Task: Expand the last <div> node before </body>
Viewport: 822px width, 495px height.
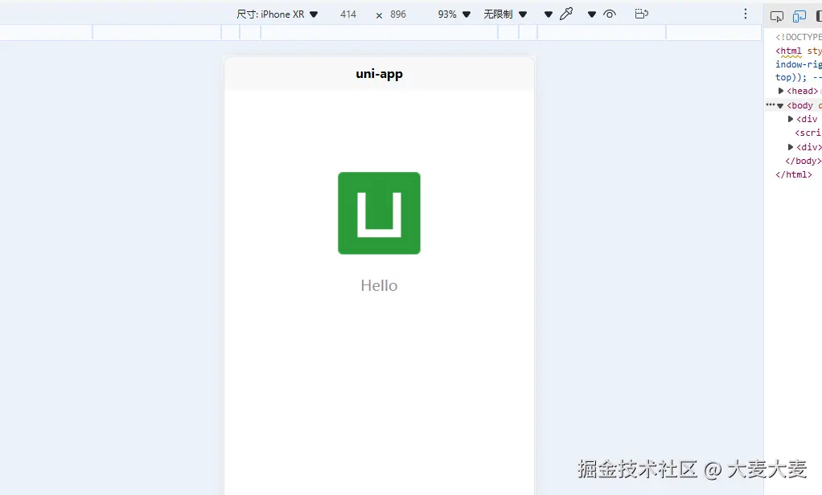Action: (791, 147)
